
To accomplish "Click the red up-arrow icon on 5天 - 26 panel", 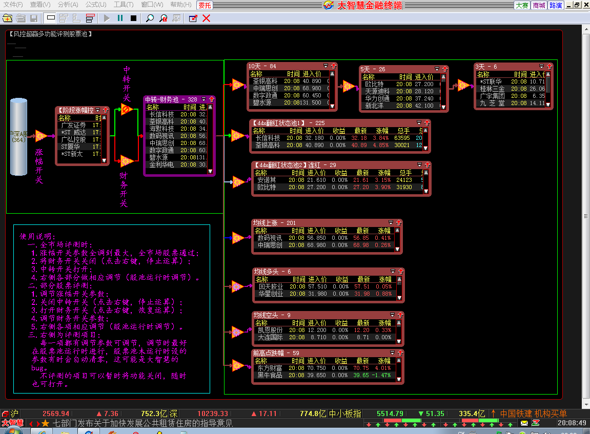I will pyautogui.click(x=445, y=69).
